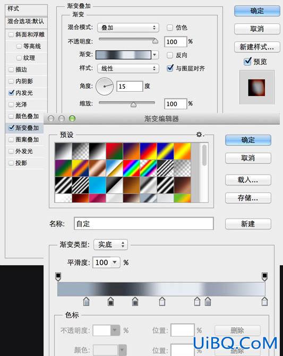The width and height of the screenshot is (283, 356).
Task: Choose the copper preset gradient
Action: 98,168
